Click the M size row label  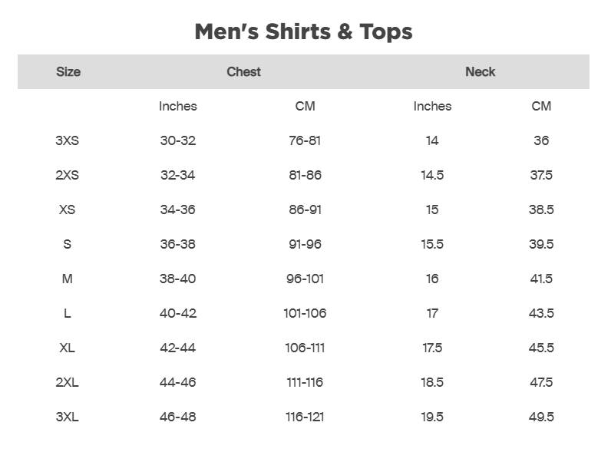68,279
